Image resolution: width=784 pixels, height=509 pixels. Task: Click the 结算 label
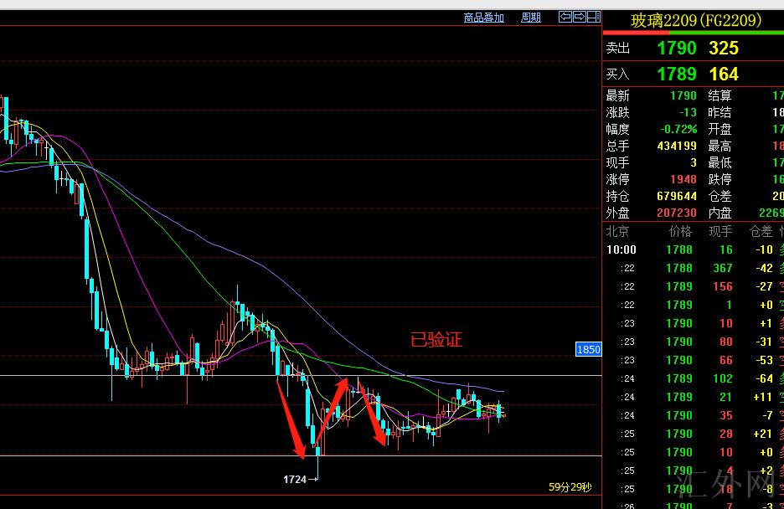click(x=720, y=95)
